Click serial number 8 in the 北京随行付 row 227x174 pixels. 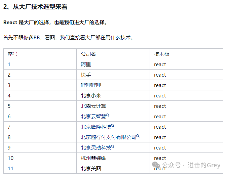(9, 137)
